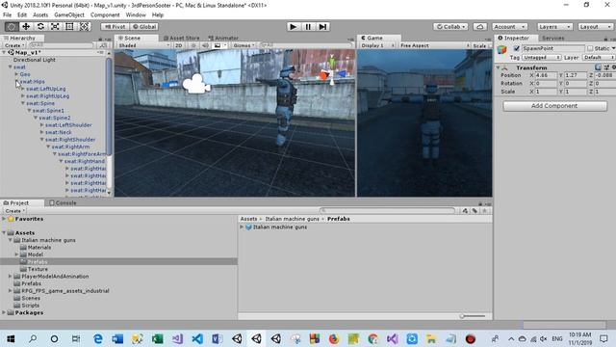Open the Default layer dropdown

(599, 58)
